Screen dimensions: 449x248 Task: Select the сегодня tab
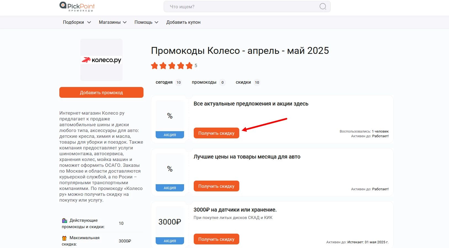168,82
